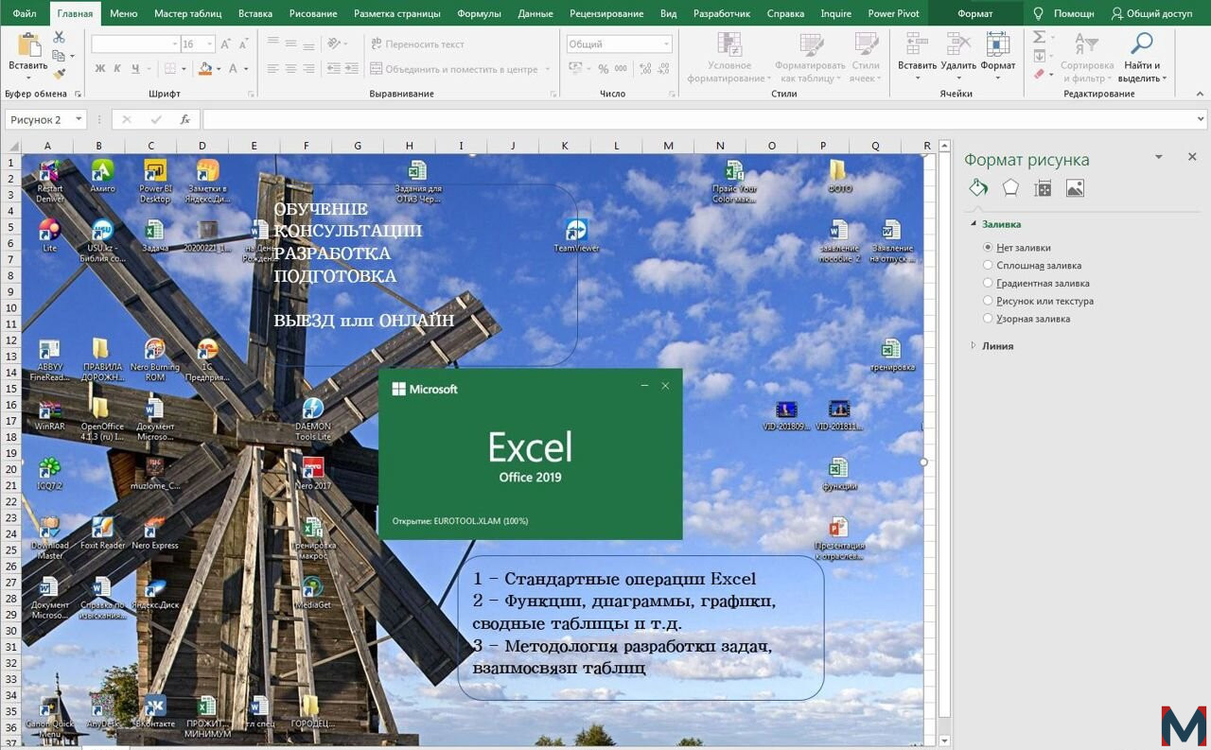The width and height of the screenshot is (1211, 750).
Task: Click the Условное форматирование button
Action: 729,58
